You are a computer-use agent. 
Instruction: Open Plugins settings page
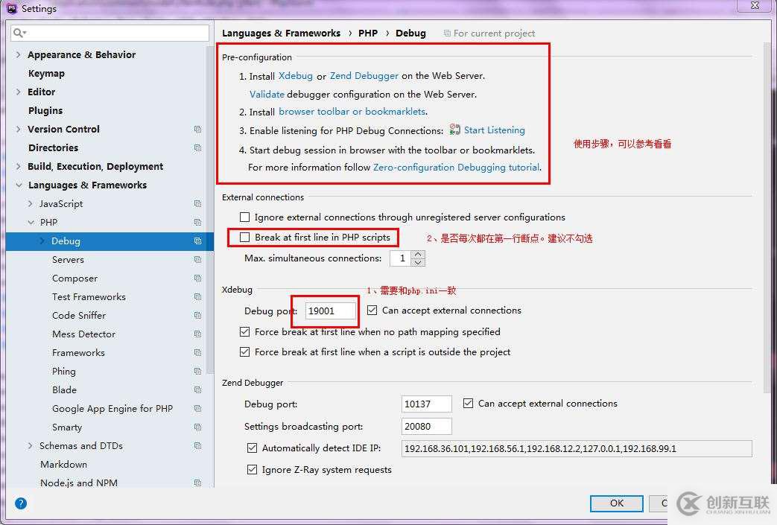point(45,110)
